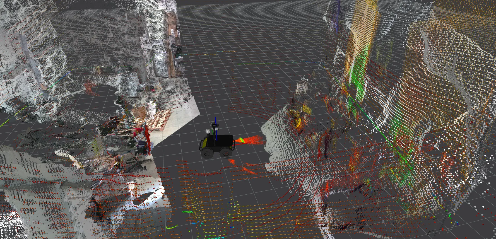Click thin green line on upper grid

click(259, 64)
